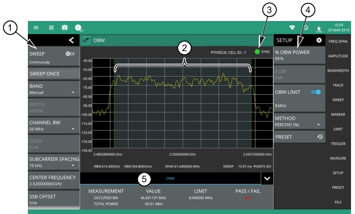Open the BANDWIDTH menu
This screenshot has height=214, width=355.
[x=338, y=70]
